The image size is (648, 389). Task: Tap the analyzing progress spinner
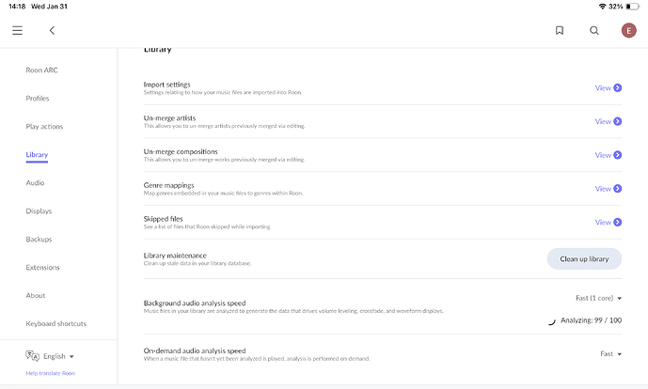click(551, 320)
